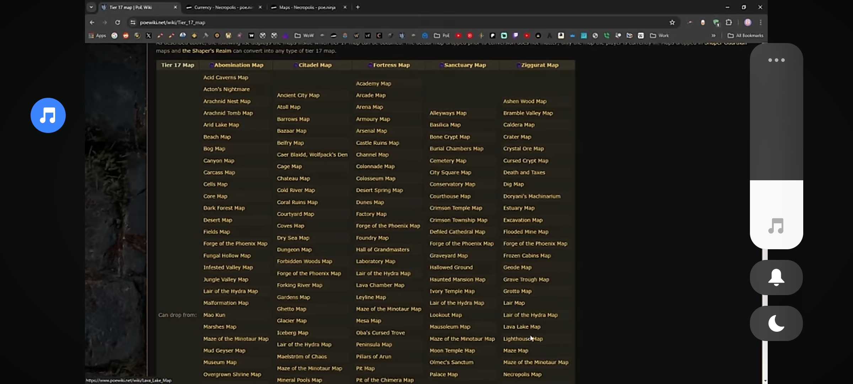This screenshot has width=853, height=384.
Task: Open the Lava Lake Map link
Action: coord(521,327)
